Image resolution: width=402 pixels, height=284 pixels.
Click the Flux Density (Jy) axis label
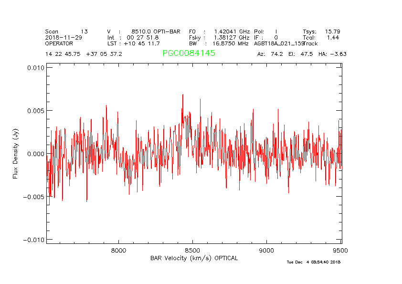[15, 154]
